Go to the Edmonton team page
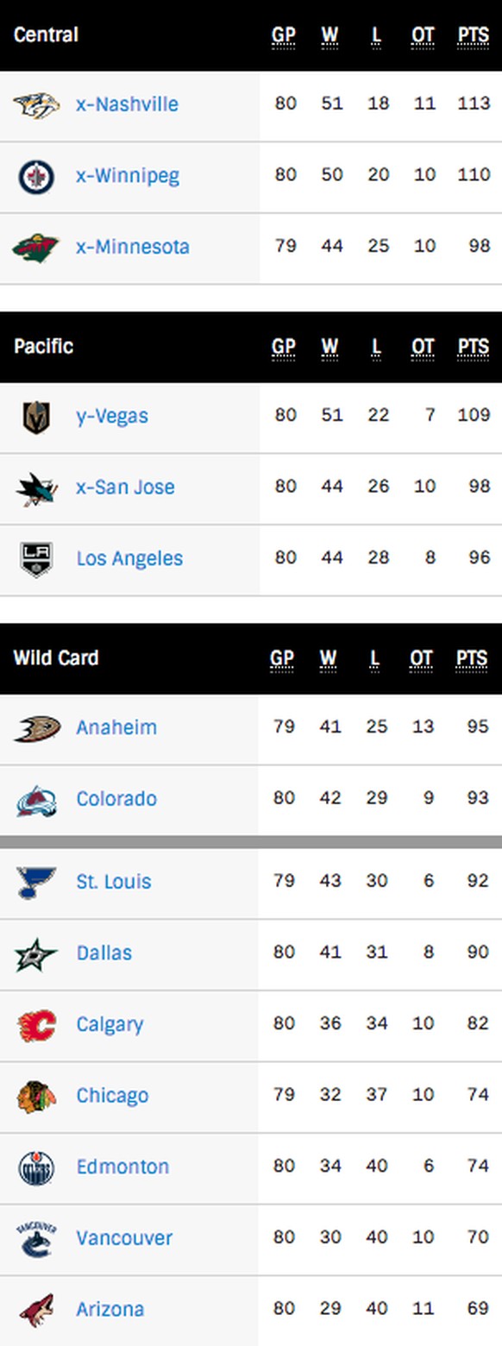Screen dimensions: 502x1346 click(122, 1167)
